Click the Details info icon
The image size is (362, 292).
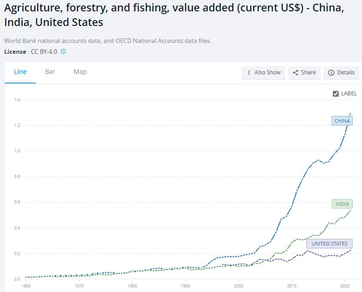(x=331, y=73)
